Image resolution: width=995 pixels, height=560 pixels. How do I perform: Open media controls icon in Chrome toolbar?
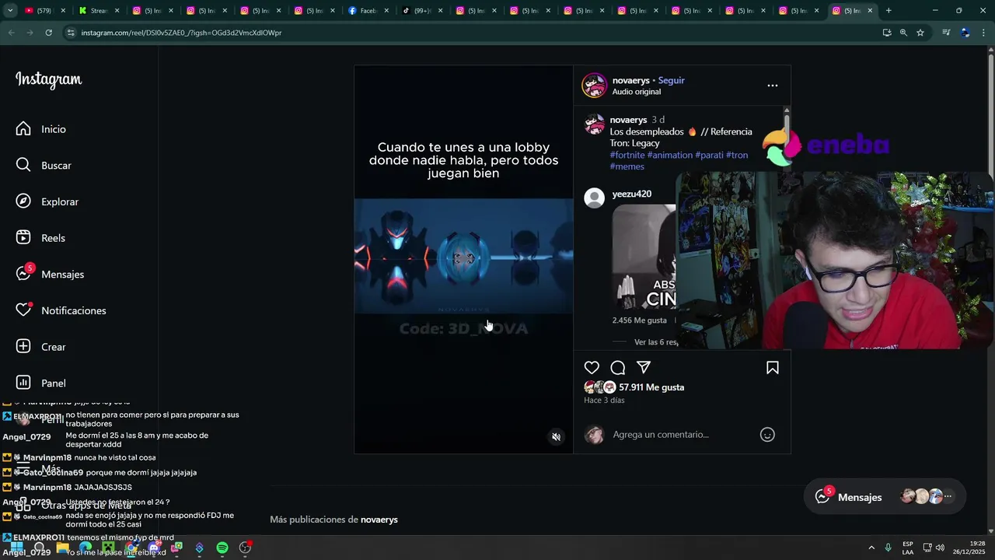[946, 33]
